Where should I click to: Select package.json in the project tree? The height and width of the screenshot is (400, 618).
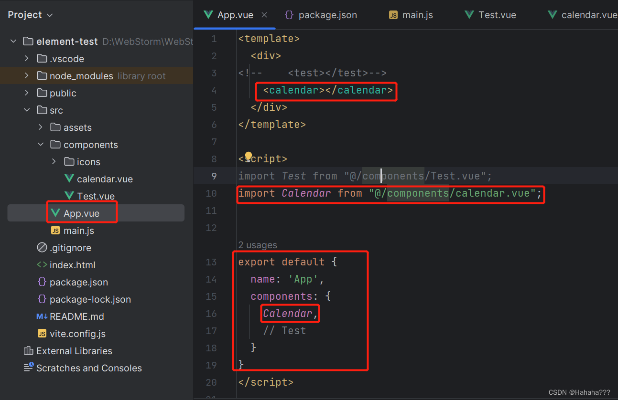79,282
